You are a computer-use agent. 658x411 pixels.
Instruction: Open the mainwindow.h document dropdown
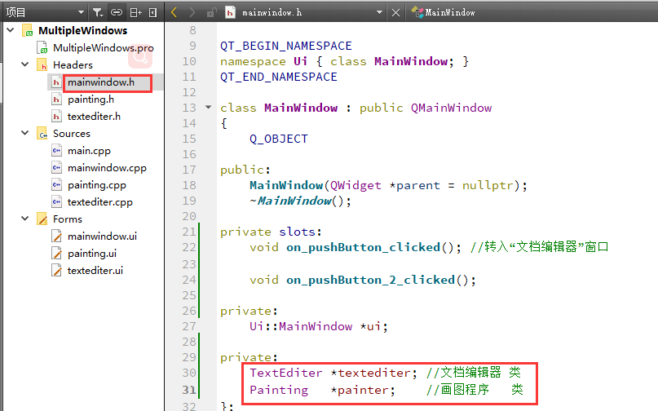pyautogui.click(x=379, y=12)
